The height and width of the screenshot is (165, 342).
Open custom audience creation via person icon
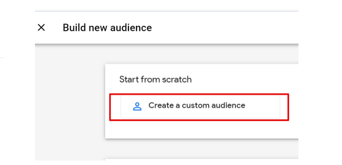[x=137, y=106]
